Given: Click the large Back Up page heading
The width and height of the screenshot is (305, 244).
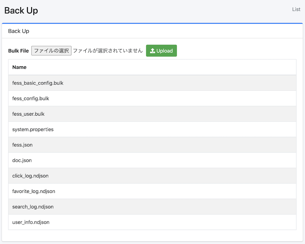Looking at the screenshot, I should [21, 11].
